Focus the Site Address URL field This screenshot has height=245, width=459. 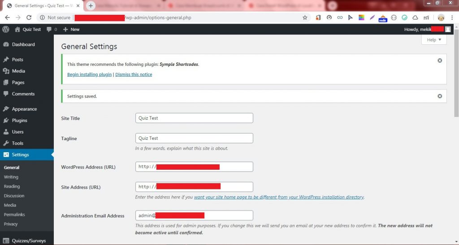[194, 187]
